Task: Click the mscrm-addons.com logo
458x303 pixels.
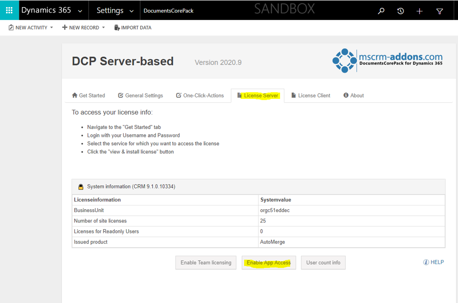Action: point(388,61)
